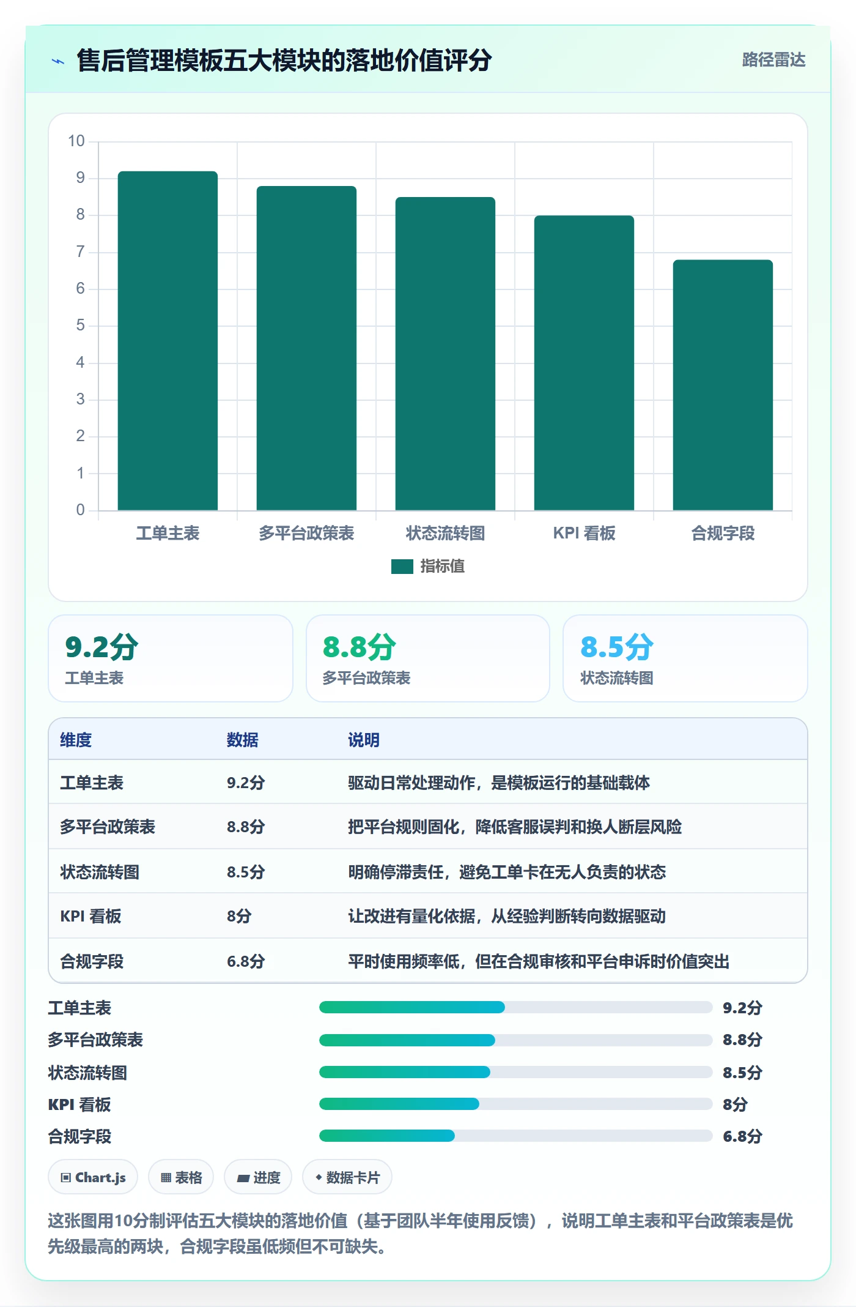856x1307 pixels.
Task: Click the 路径雷达 label in header
Action: 773,60
